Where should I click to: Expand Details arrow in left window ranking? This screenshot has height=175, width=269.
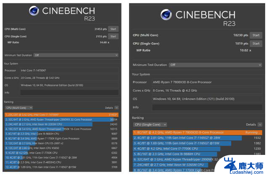[x=116, y=108]
